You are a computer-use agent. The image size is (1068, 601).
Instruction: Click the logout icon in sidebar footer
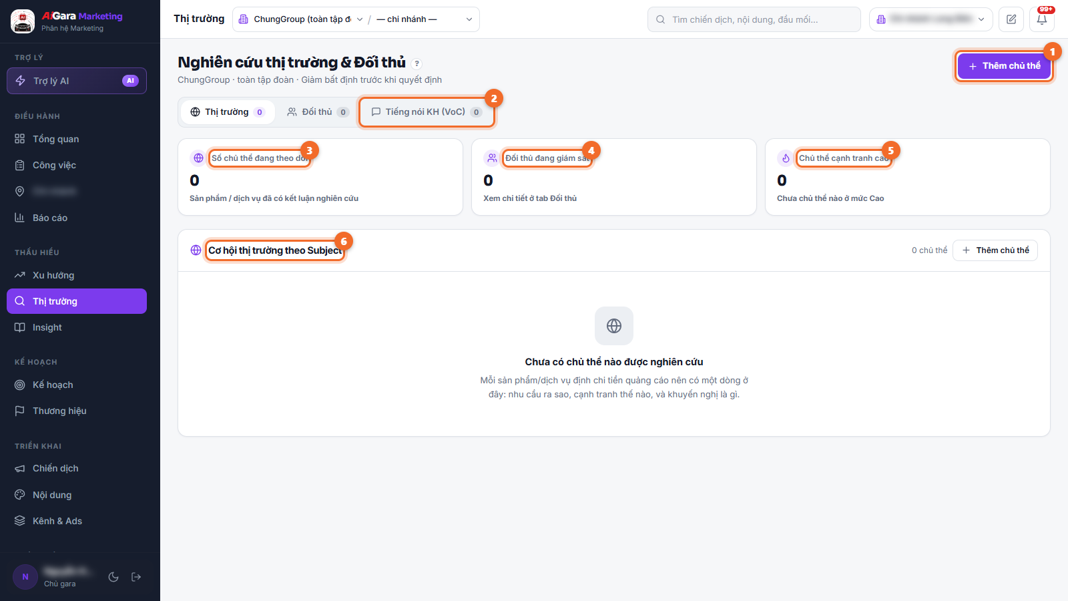[136, 577]
